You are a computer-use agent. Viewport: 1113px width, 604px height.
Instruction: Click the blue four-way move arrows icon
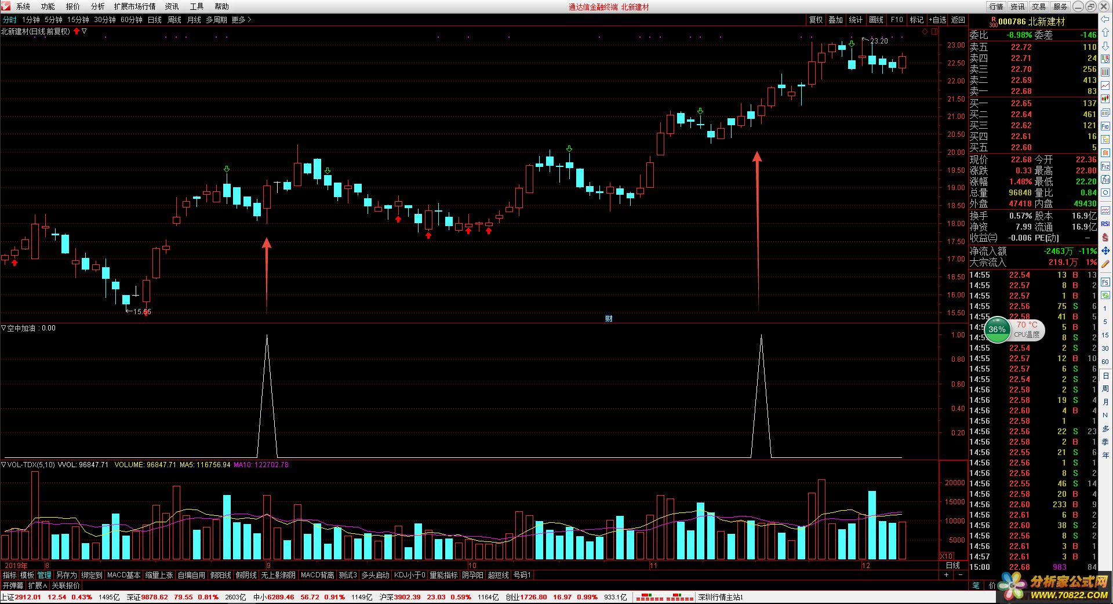tap(1105, 251)
